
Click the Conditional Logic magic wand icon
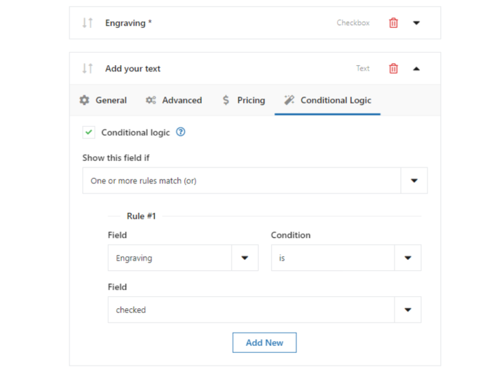point(289,100)
